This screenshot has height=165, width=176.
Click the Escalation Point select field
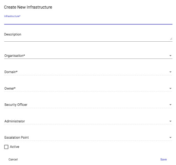(88, 138)
